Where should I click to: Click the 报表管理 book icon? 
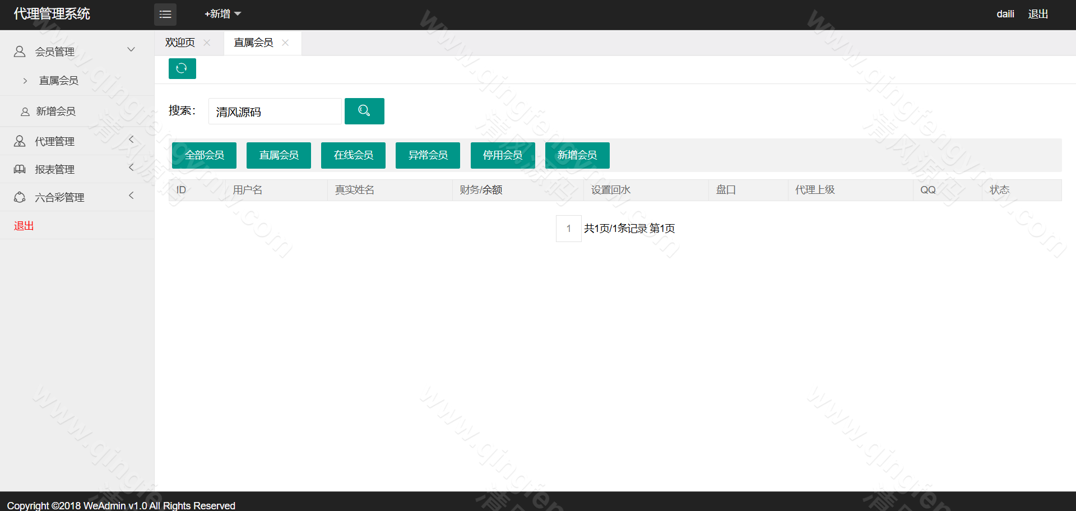(20, 169)
